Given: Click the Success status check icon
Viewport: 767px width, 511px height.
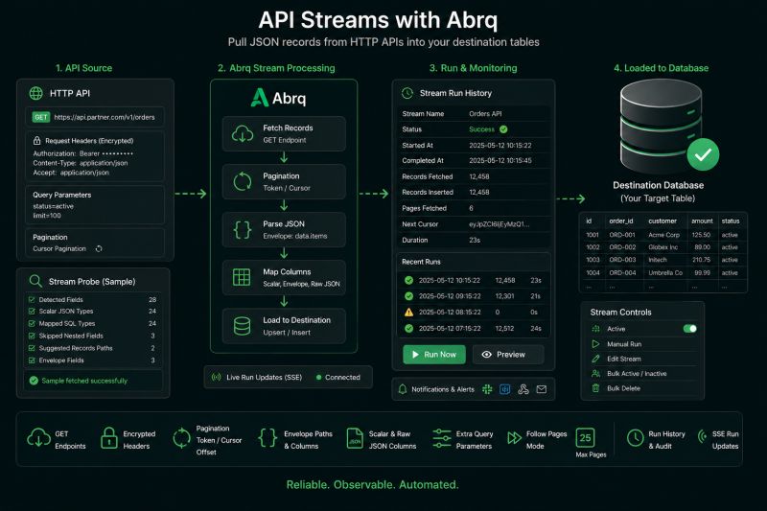Looking at the screenshot, I should (x=503, y=129).
